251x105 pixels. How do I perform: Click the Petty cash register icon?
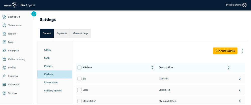(x=4, y=85)
